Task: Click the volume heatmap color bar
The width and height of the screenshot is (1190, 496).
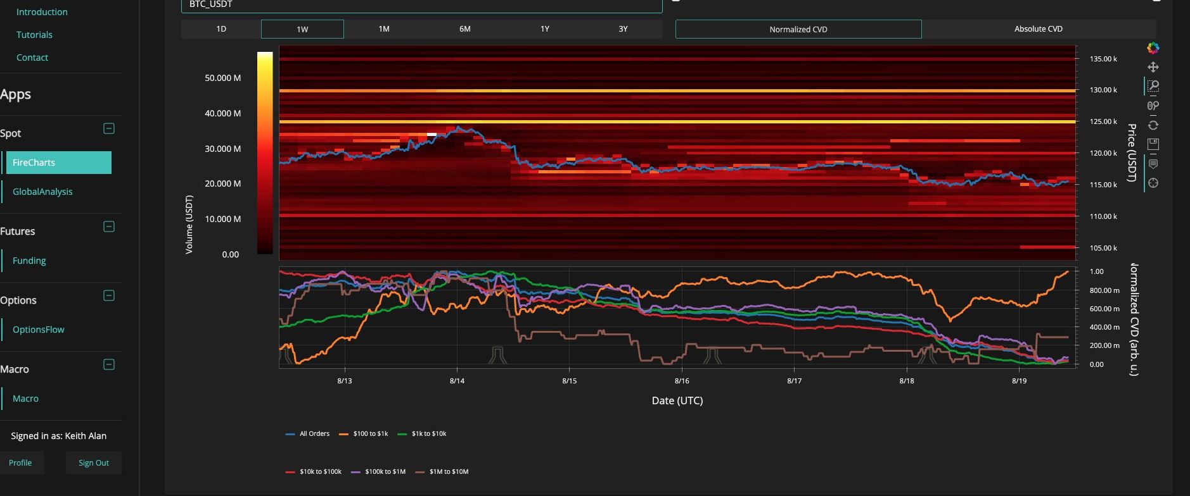Action: [x=265, y=152]
